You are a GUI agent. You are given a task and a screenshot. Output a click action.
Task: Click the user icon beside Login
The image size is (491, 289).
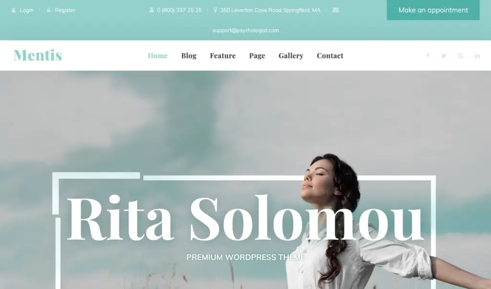pyautogui.click(x=13, y=10)
